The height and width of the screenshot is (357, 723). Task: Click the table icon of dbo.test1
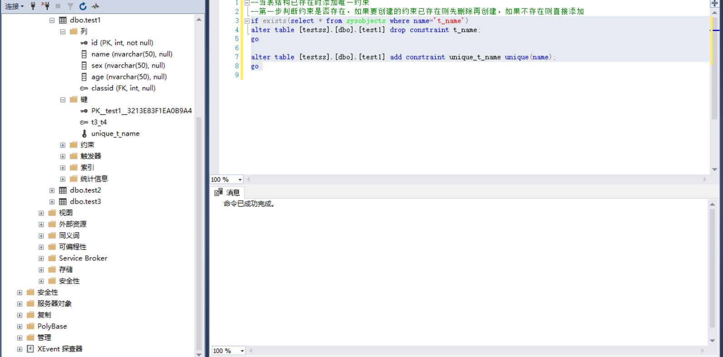[x=63, y=20]
